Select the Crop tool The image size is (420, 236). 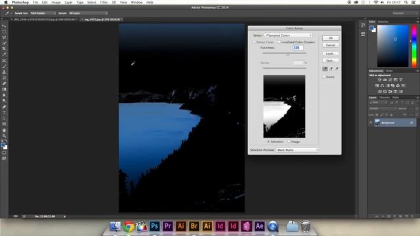click(x=4, y=49)
